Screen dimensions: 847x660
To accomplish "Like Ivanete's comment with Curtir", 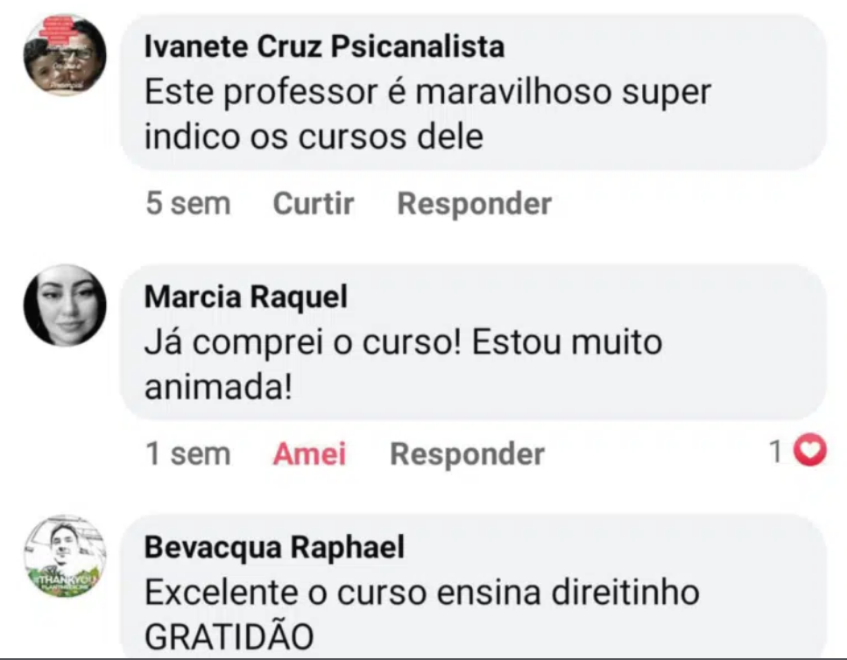I will pyautogui.click(x=313, y=204).
